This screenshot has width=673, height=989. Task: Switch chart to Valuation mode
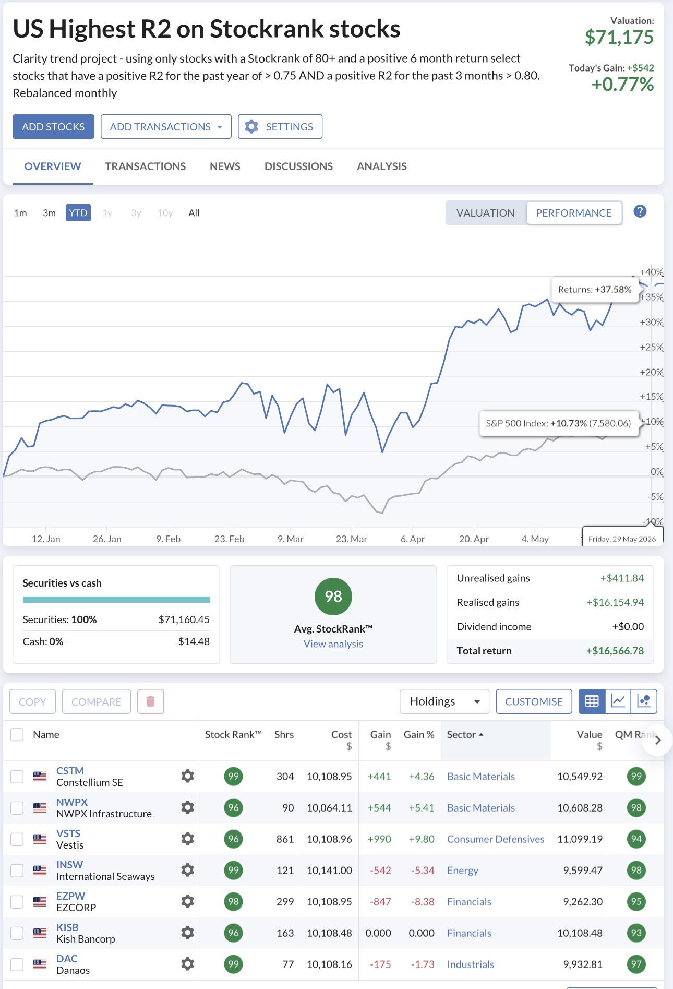(x=486, y=213)
